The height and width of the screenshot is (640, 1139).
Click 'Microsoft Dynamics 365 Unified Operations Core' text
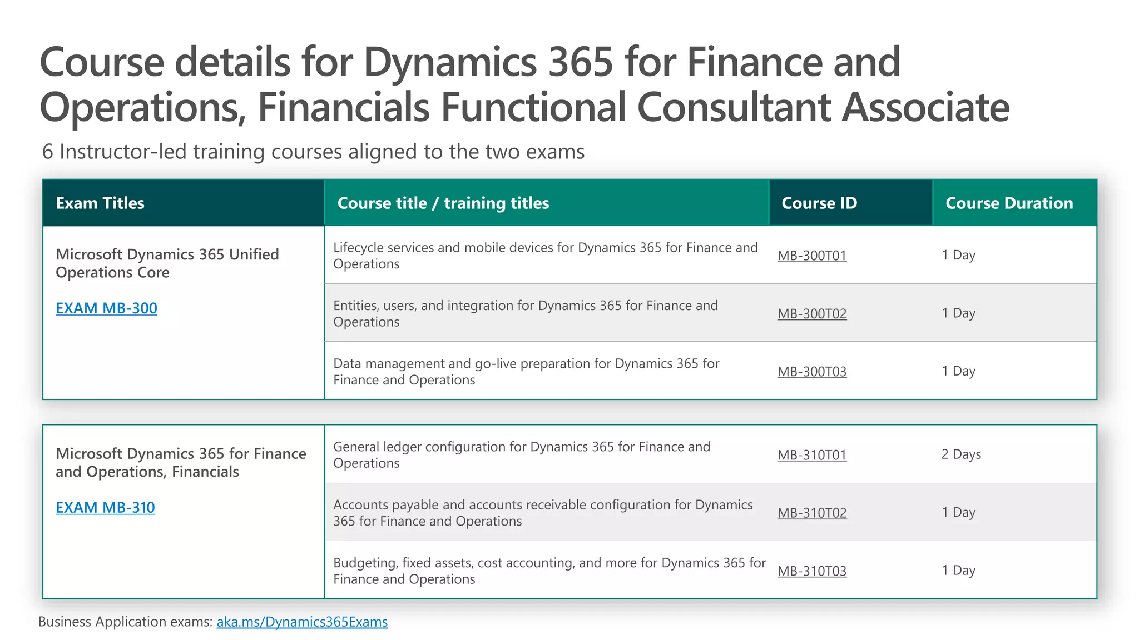pyautogui.click(x=167, y=263)
